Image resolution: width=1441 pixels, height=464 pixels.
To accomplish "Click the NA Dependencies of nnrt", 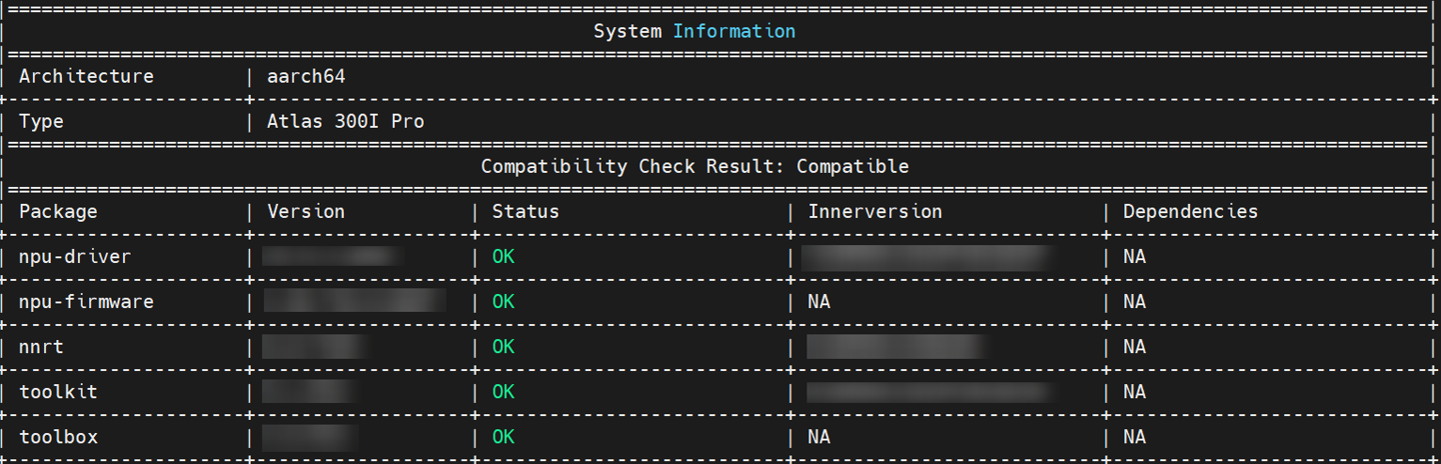I will point(1135,347).
